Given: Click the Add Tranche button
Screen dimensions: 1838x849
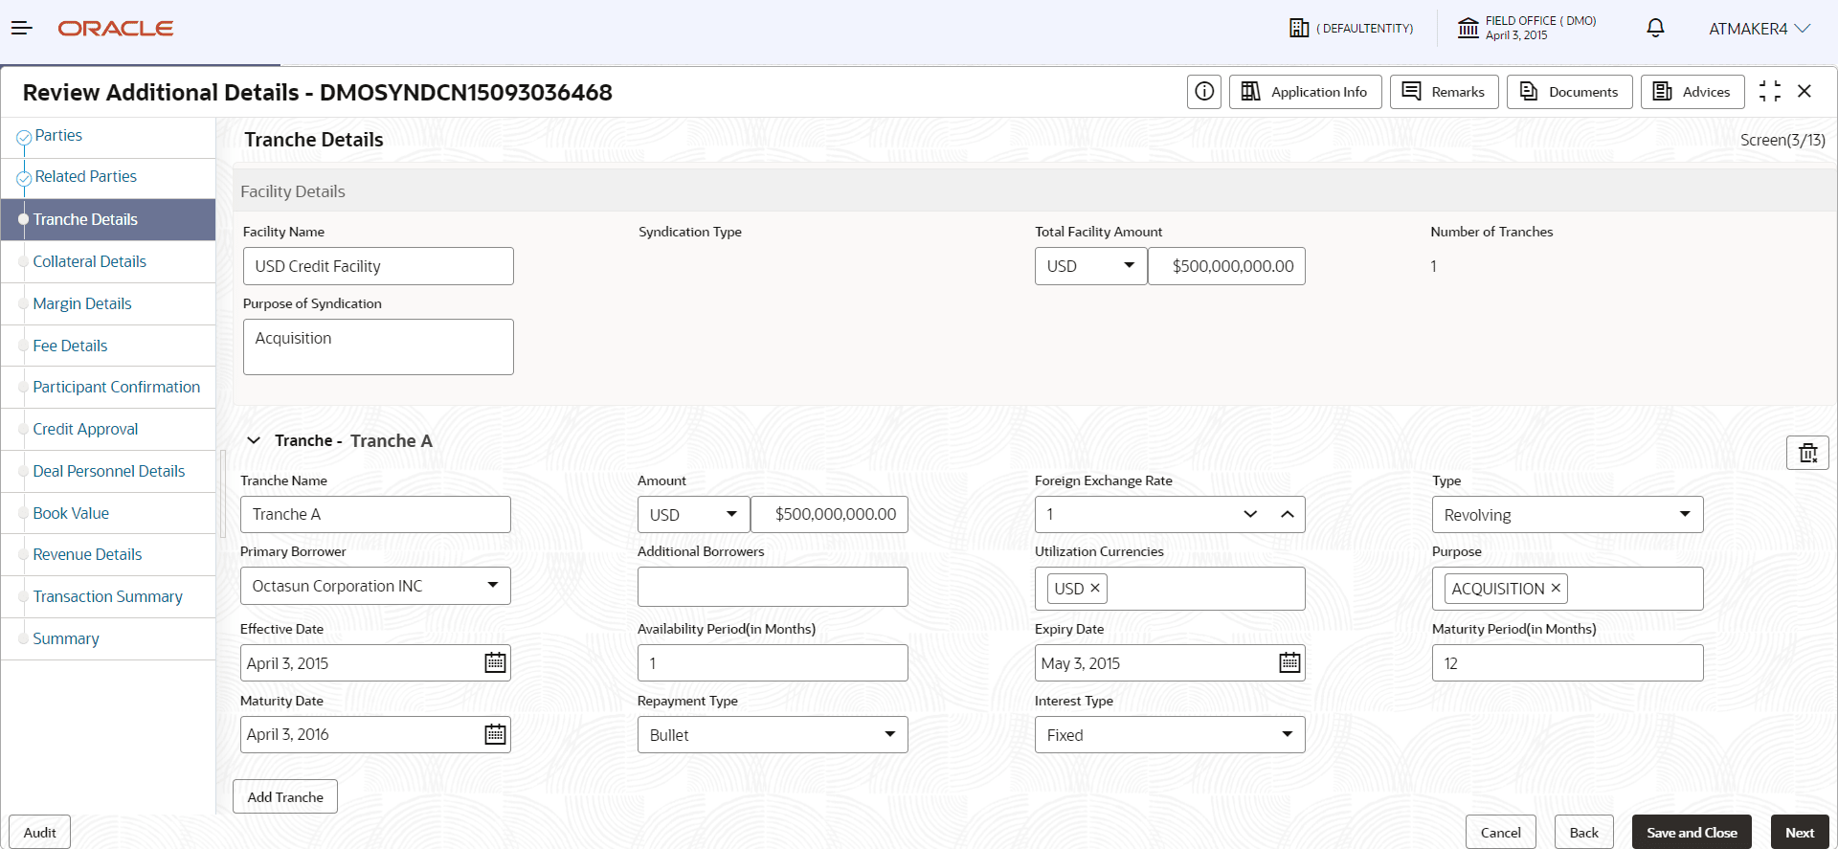Looking at the screenshot, I should tap(285, 797).
